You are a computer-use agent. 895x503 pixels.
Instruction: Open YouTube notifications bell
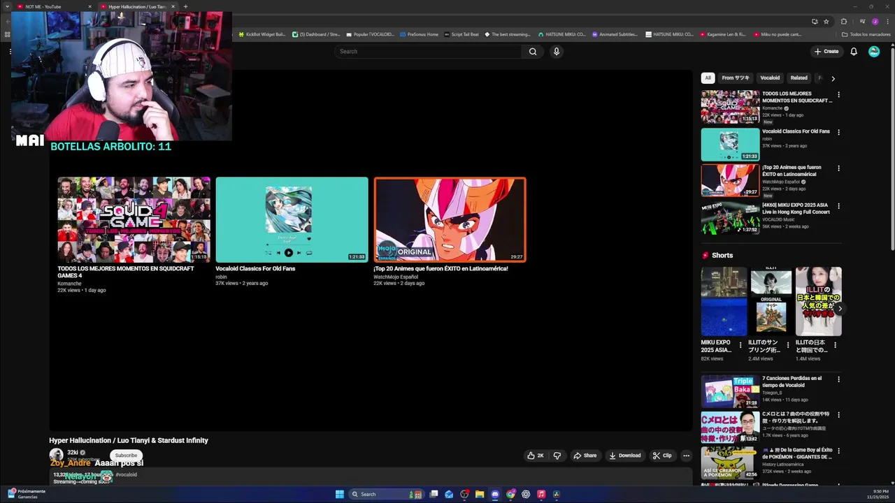tap(854, 51)
